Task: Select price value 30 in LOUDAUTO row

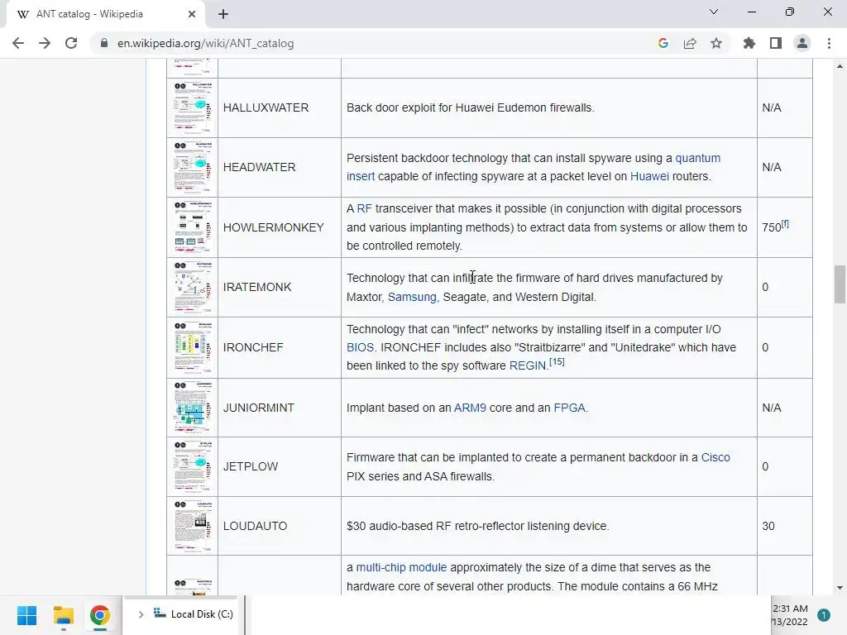Action: [768, 526]
